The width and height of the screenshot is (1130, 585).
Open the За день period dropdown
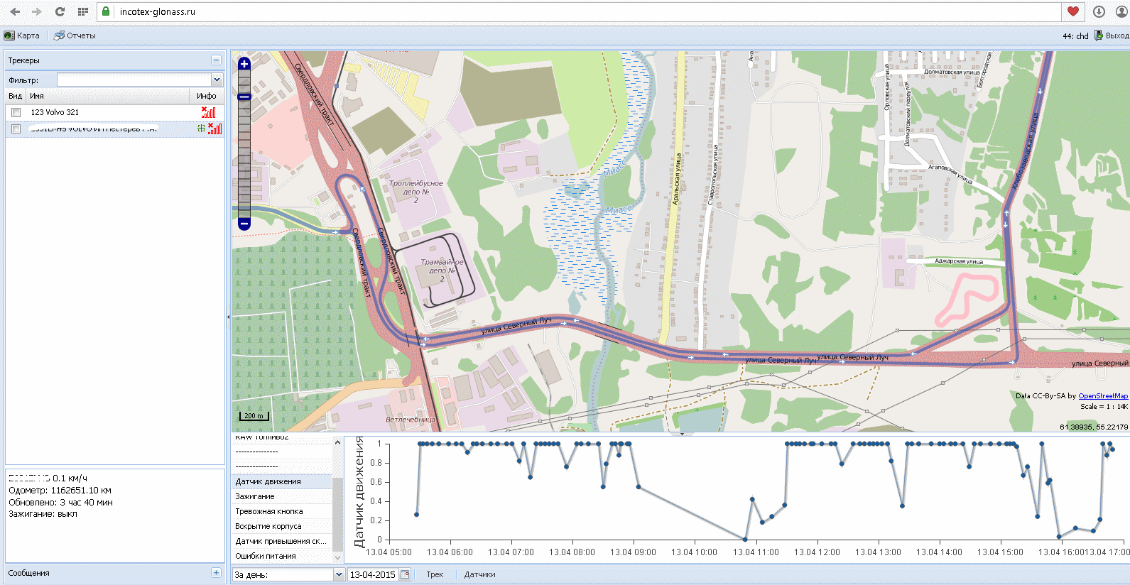(x=339, y=574)
